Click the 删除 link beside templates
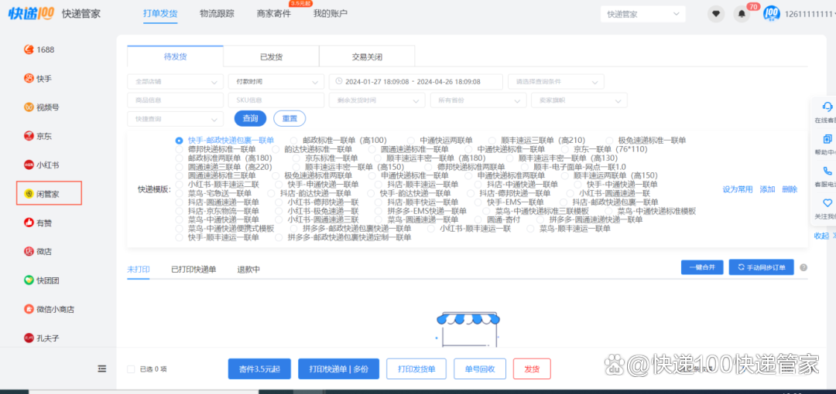Screen dimensions: 836x394 tap(790, 189)
